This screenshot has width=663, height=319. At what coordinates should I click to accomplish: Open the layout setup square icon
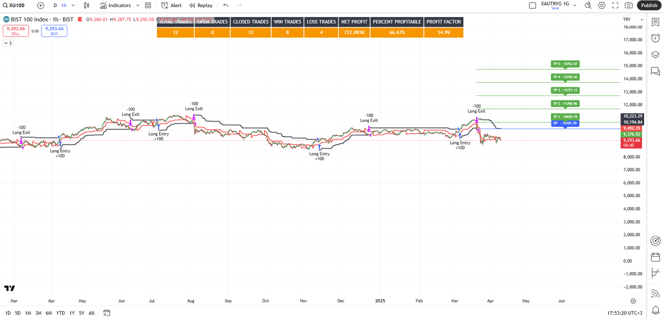[533, 6]
